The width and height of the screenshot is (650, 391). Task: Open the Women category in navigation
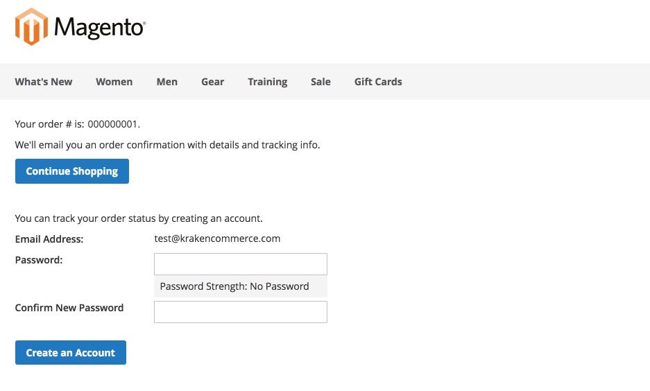point(114,82)
